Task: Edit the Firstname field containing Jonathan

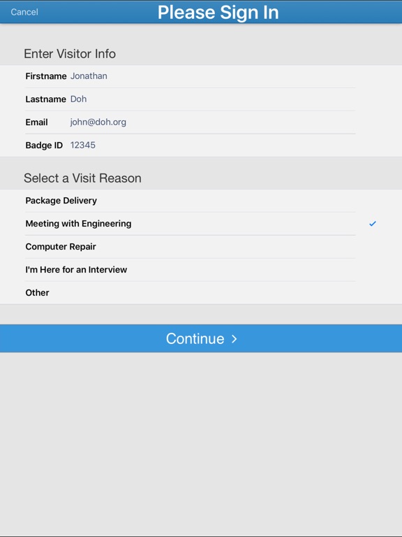Action: (x=213, y=76)
